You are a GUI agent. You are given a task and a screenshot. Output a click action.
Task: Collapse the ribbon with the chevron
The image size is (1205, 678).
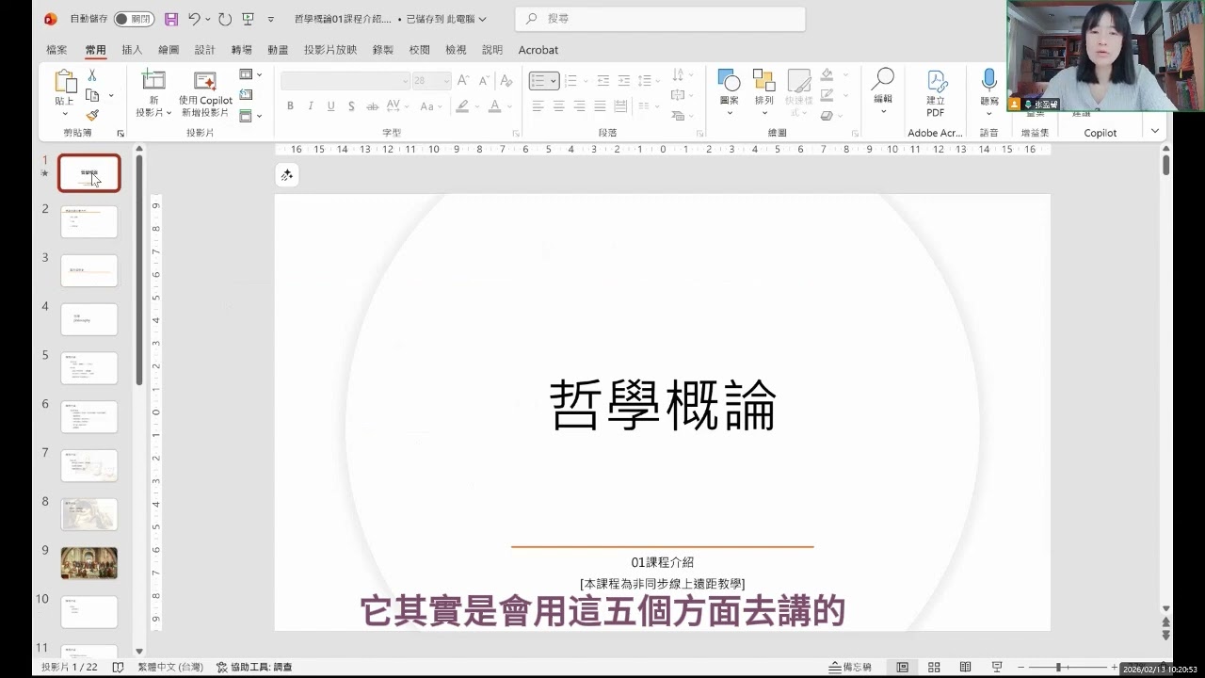[1155, 131]
